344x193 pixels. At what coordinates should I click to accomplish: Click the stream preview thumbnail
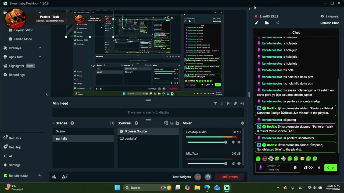[x=148, y=53]
